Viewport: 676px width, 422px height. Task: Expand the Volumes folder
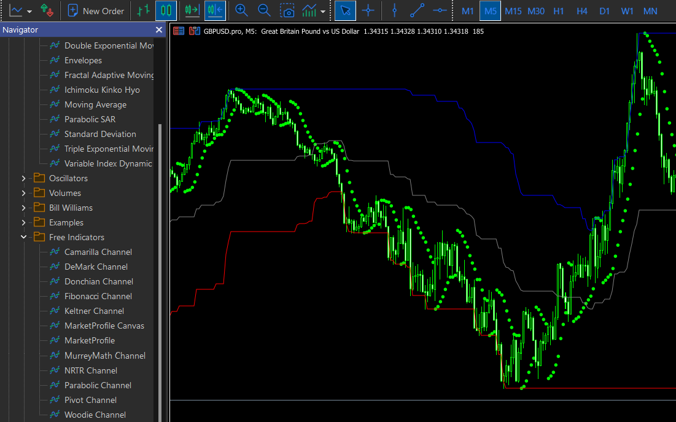tap(24, 193)
